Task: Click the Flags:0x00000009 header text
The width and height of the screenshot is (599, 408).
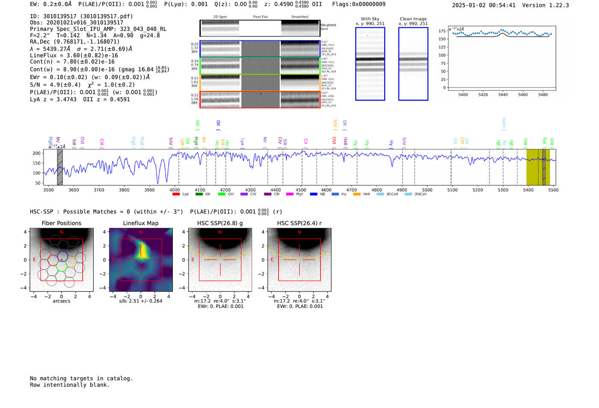Action: [x=359, y=4]
